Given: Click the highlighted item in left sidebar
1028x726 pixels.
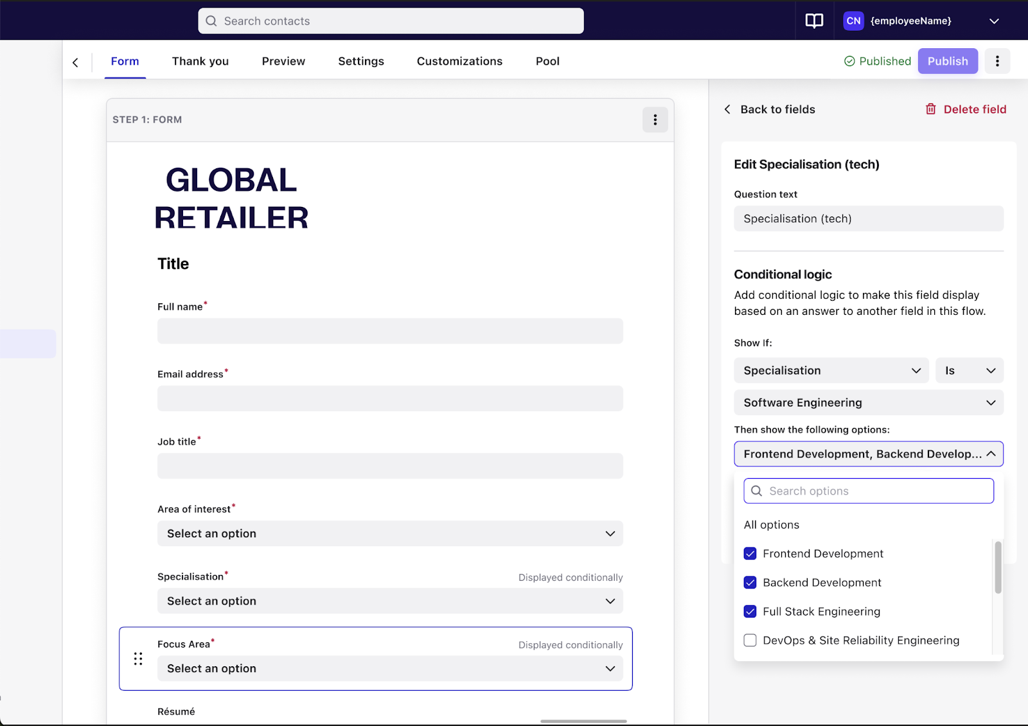Looking at the screenshot, I should click(28, 344).
